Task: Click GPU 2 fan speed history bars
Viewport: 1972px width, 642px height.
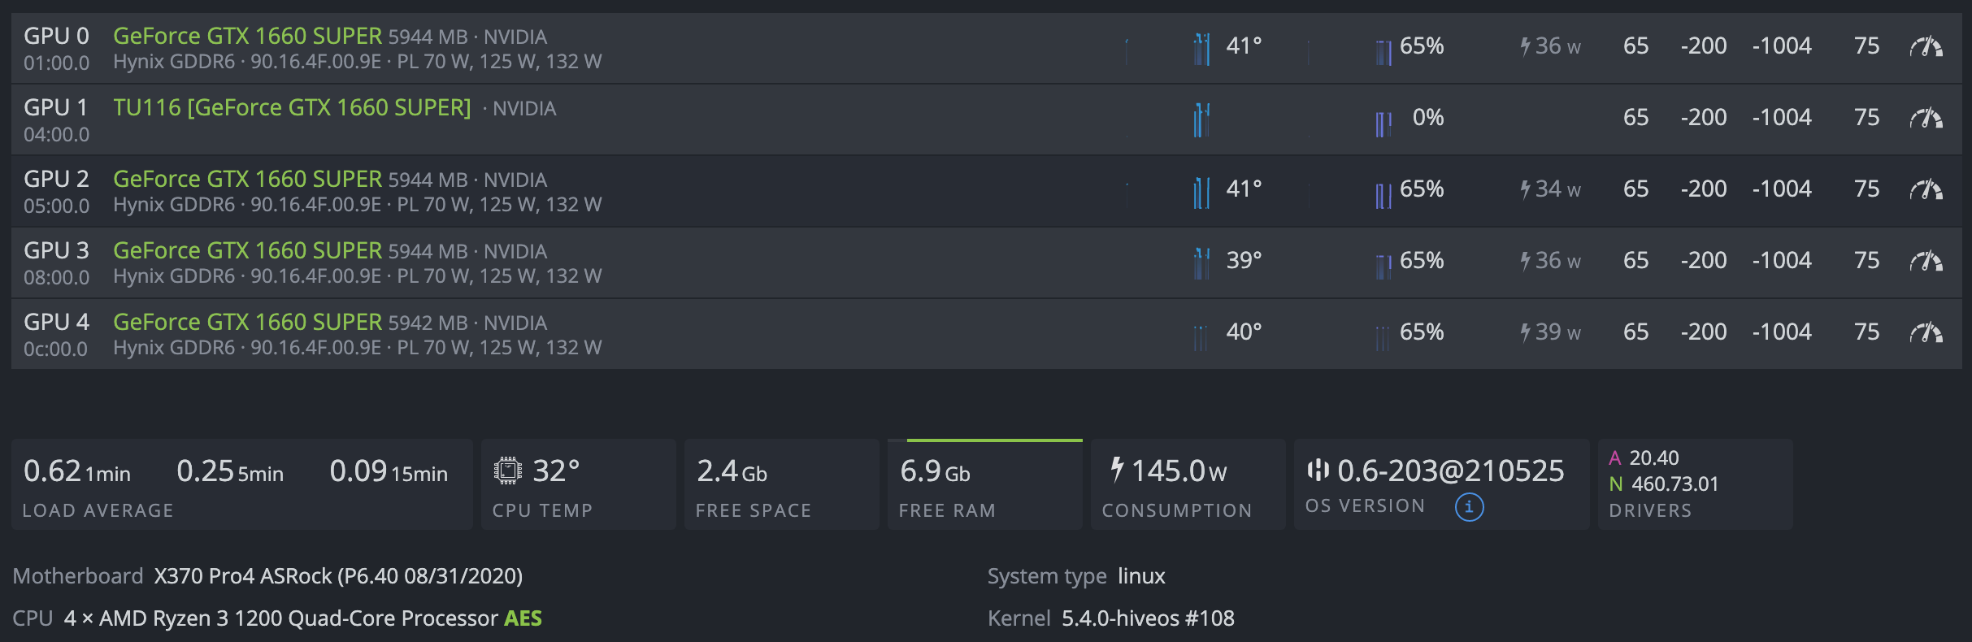Action: [1383, 194]
